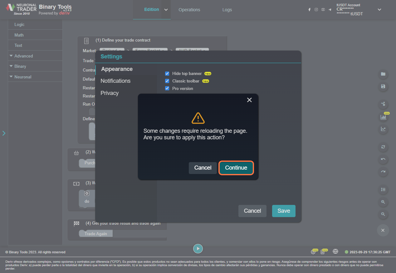The height and width of the screenshot is (273, 396).
Task: Uncheck the Hide top banner checkbox
Action: tap(167, 74)
